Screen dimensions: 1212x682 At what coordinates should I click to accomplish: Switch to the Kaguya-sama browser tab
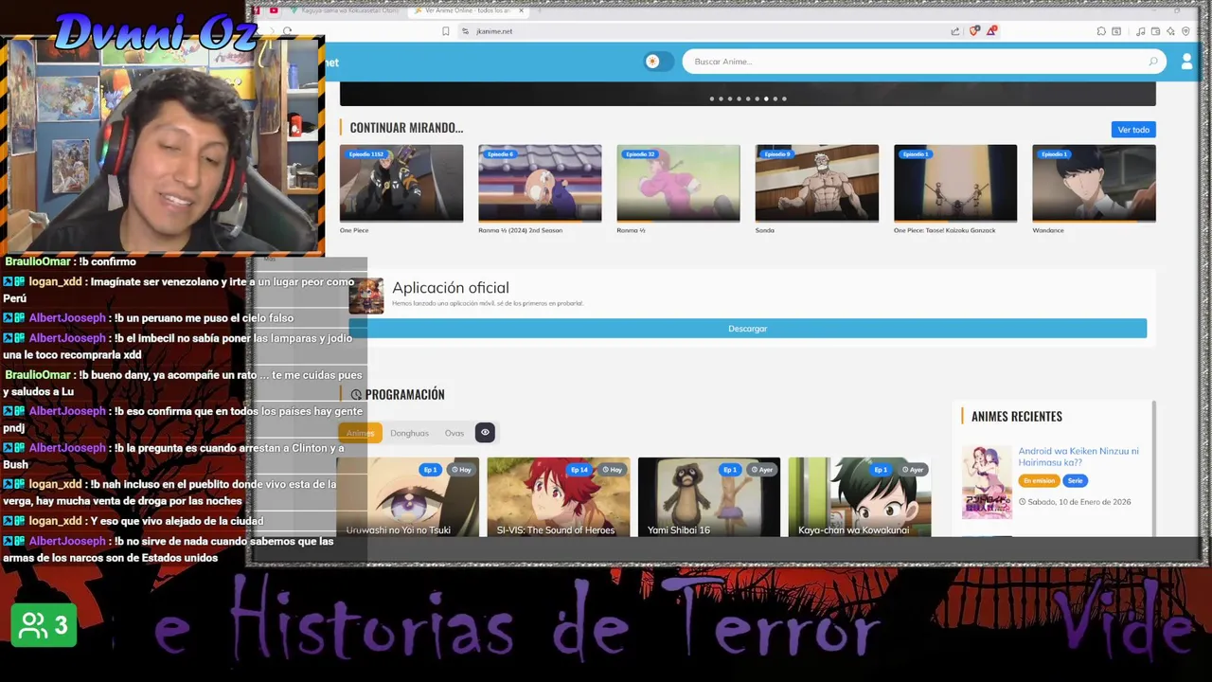pyautogui.click(x=345, y=10)
